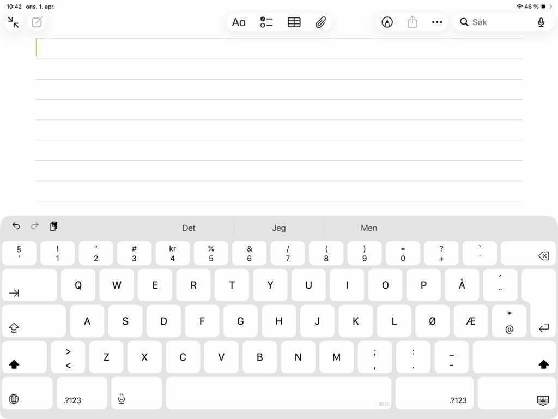Image resolution: width=558 pixels, height=419 pixels.
Task: Tap the Q key
Action: coord(78,285)
